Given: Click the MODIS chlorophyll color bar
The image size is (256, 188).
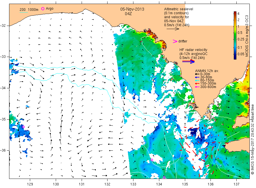Looking at the screenshot, I should (x=235, y=35).
